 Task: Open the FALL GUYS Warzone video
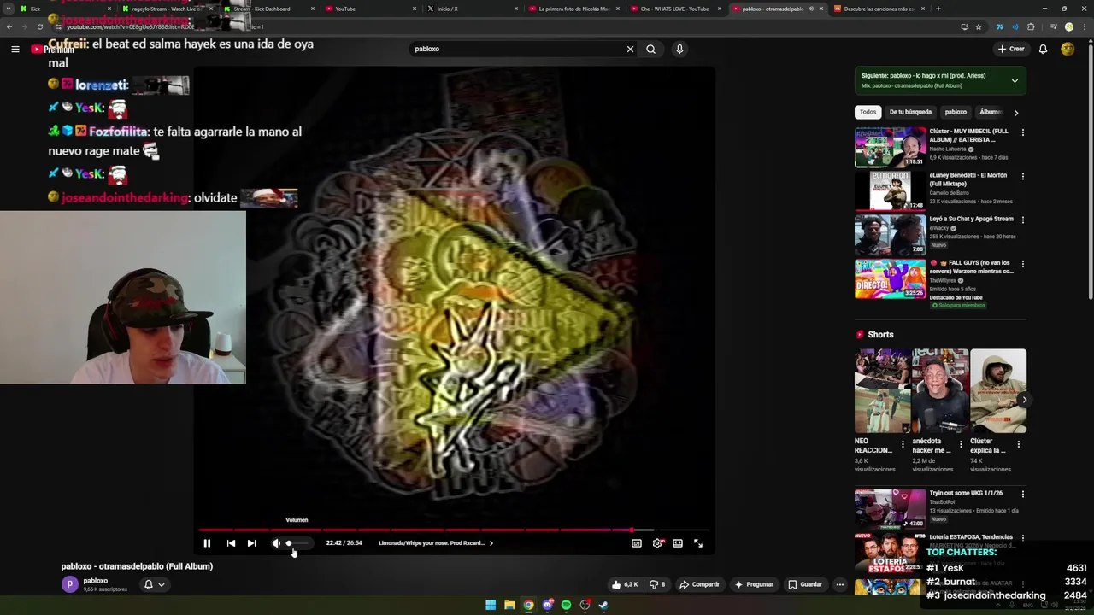point(891,278)
